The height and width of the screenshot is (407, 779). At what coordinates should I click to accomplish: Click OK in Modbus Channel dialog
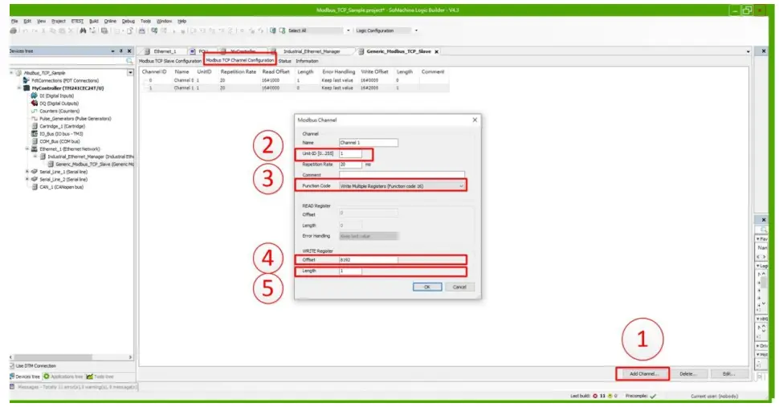point(426,287)
